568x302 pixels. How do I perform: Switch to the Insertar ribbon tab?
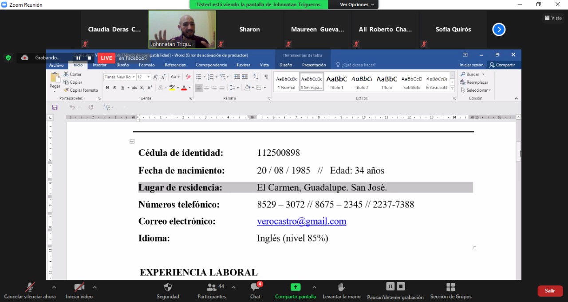99,65
